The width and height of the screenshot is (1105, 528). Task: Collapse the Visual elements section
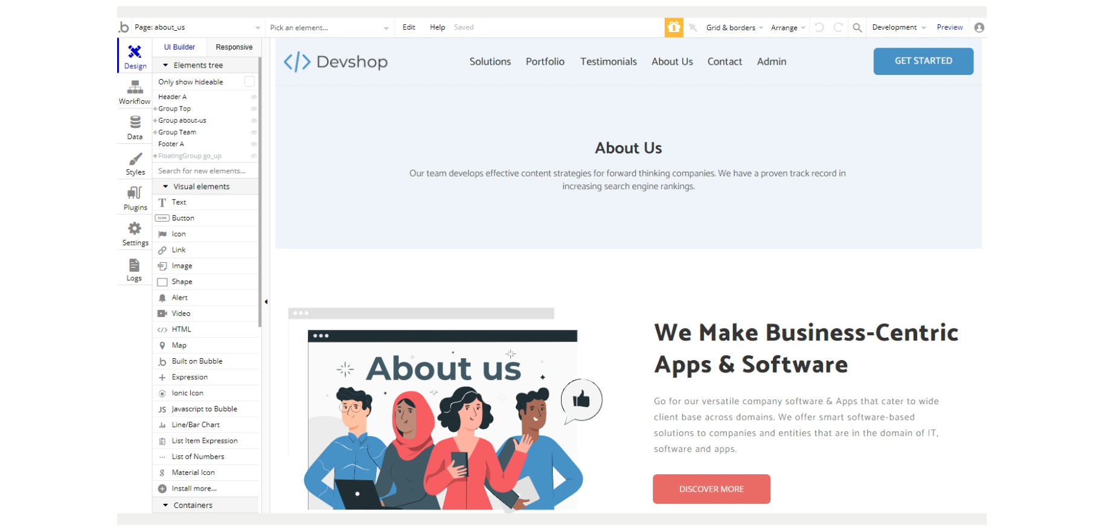click(x=165, y=187)
